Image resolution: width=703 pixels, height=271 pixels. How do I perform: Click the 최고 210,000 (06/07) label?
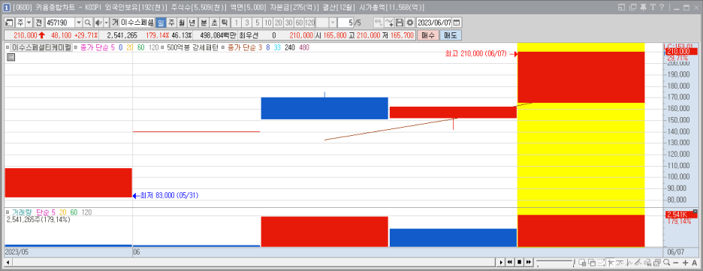click(475, 54)
